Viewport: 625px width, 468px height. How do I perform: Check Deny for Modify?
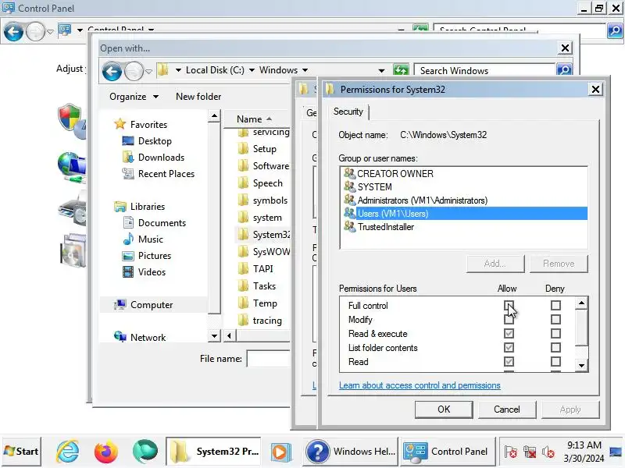pos(555,320)
